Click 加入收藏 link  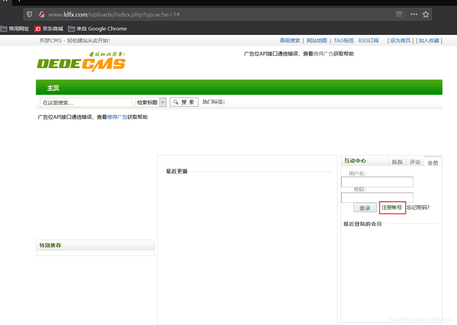[429, 40]
